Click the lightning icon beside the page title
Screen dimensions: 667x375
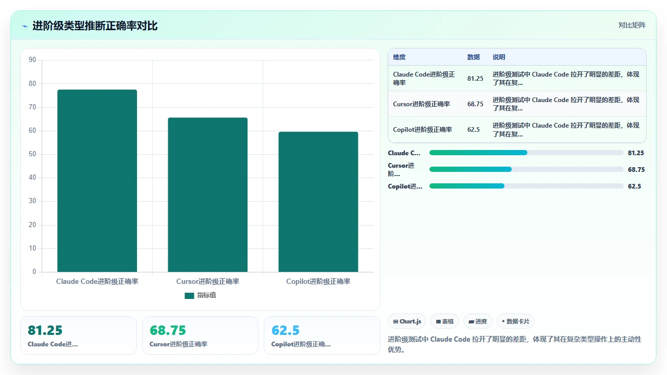(25, 26)
